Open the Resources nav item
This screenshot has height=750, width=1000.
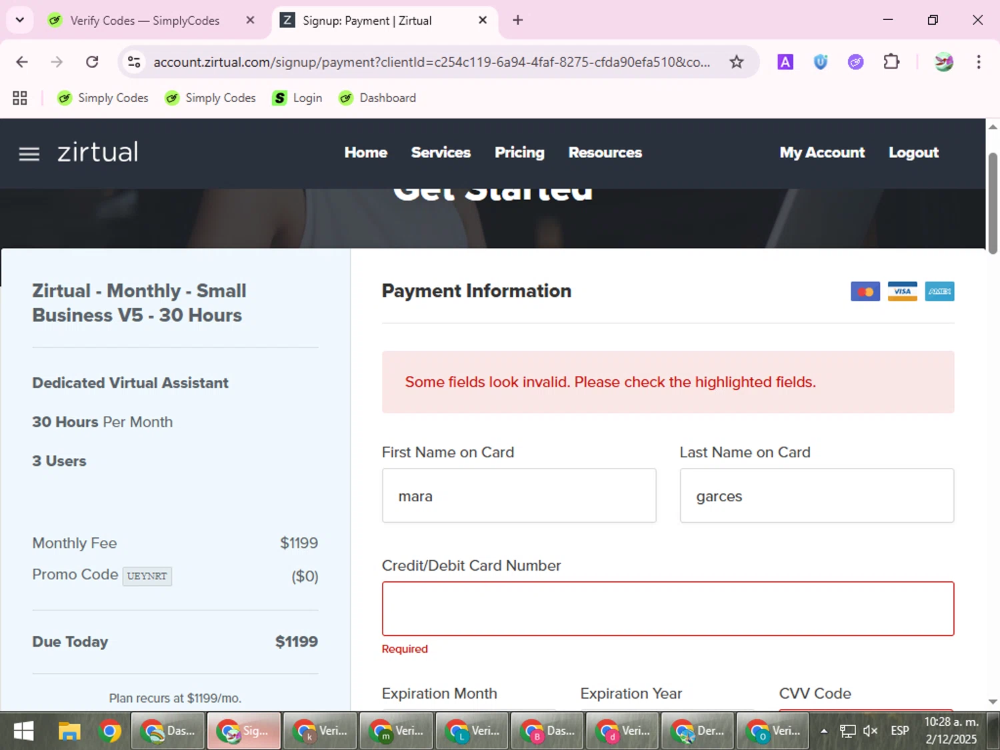coord(605,153)
